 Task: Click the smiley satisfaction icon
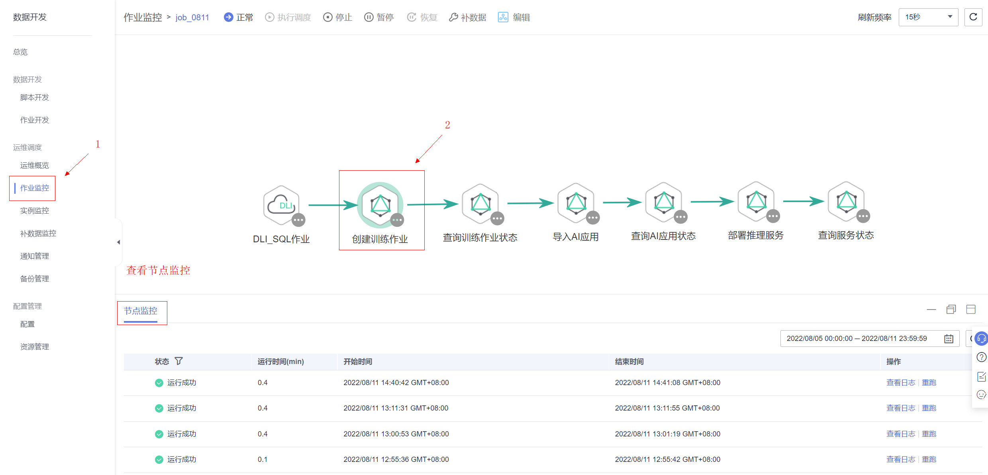pos(982,395)
